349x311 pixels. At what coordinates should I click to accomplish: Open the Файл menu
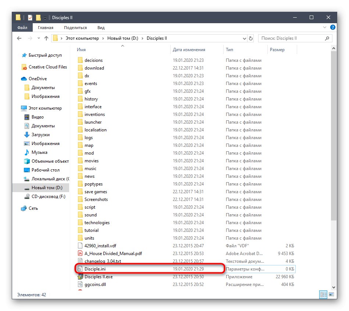22,27
